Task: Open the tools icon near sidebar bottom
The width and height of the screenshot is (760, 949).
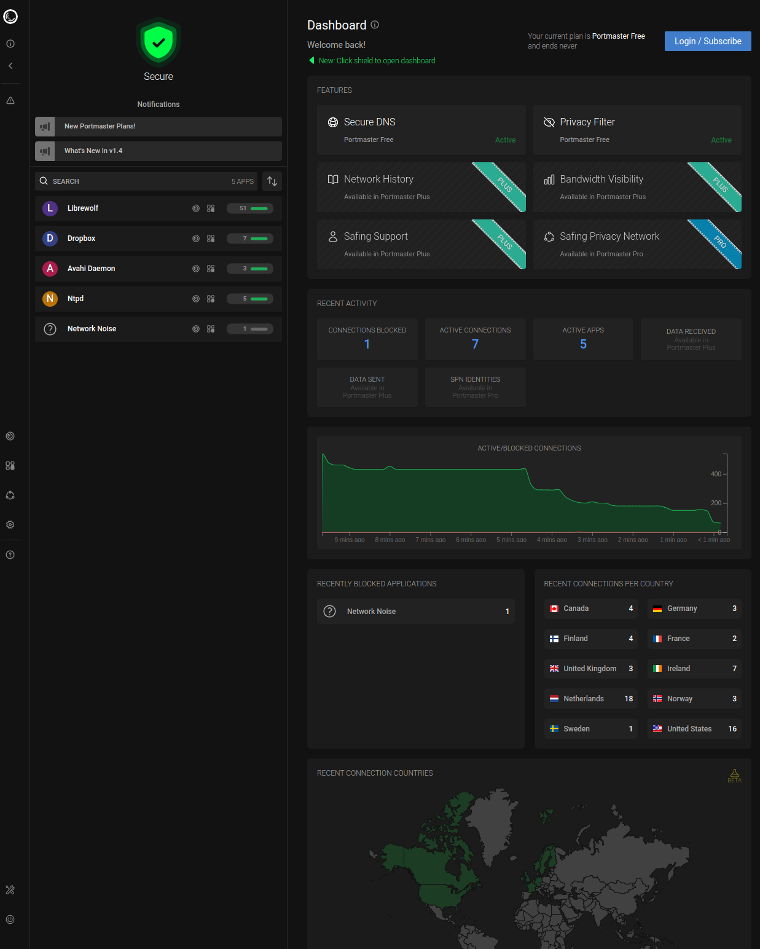Action: tap(10, 890)
